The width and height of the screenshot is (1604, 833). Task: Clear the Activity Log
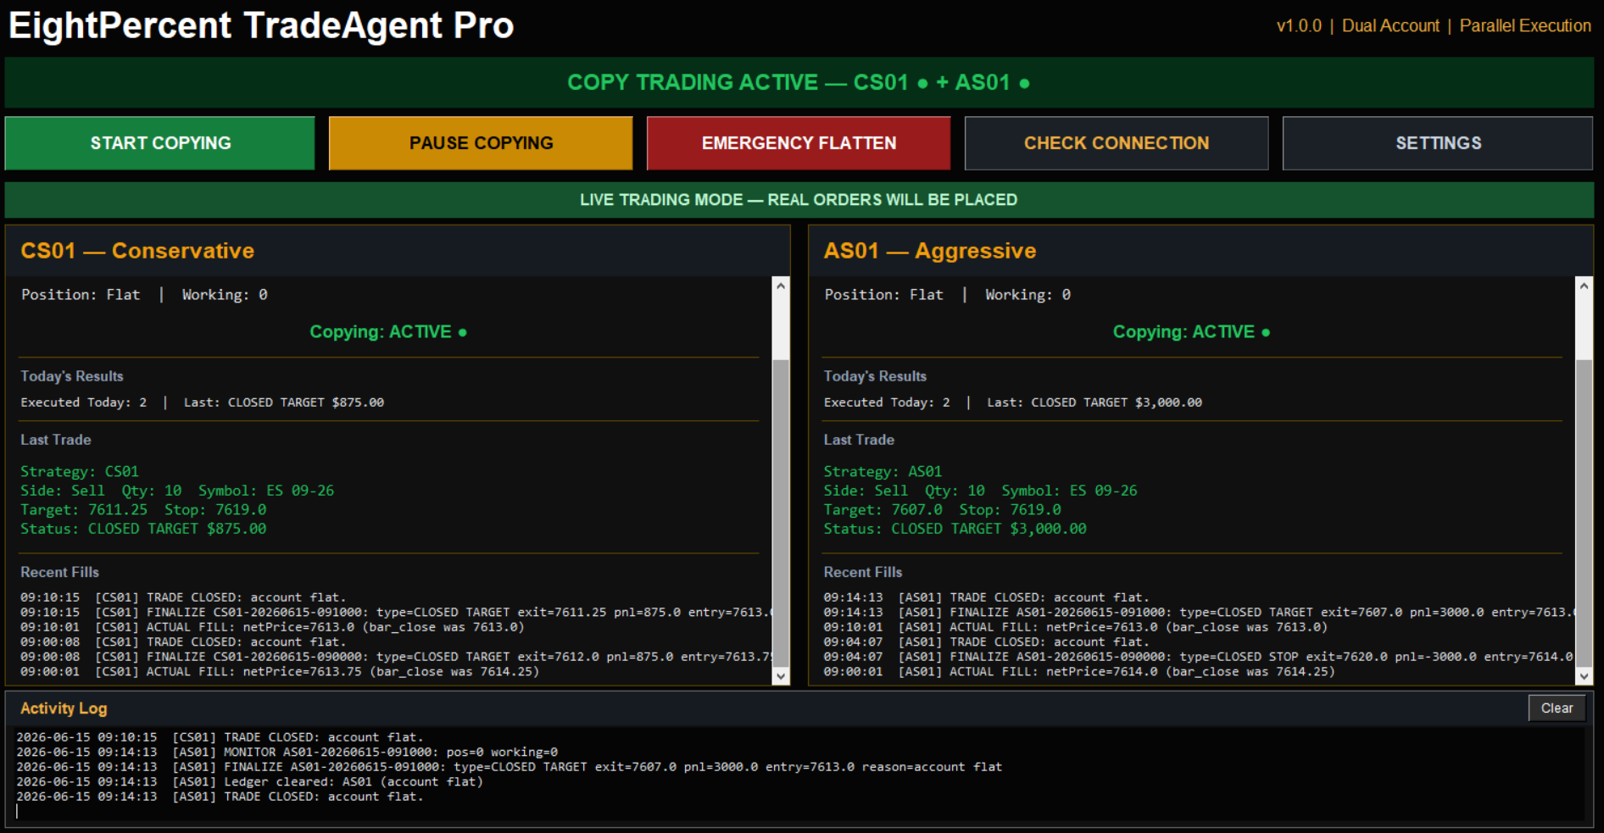pos(1557,708)
